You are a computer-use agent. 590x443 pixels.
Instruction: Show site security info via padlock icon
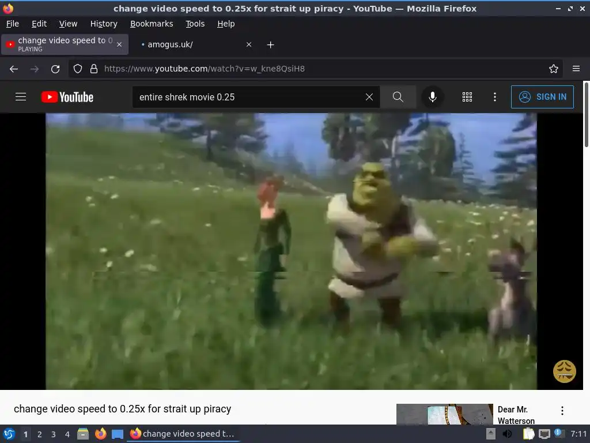pos(94,69)
